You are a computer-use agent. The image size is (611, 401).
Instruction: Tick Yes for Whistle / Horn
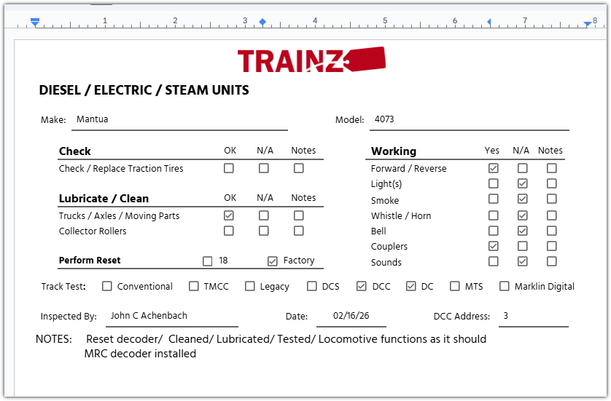[x=494, y=215]
